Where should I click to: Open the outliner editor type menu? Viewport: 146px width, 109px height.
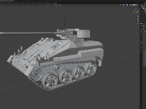[x=142, y=5]
